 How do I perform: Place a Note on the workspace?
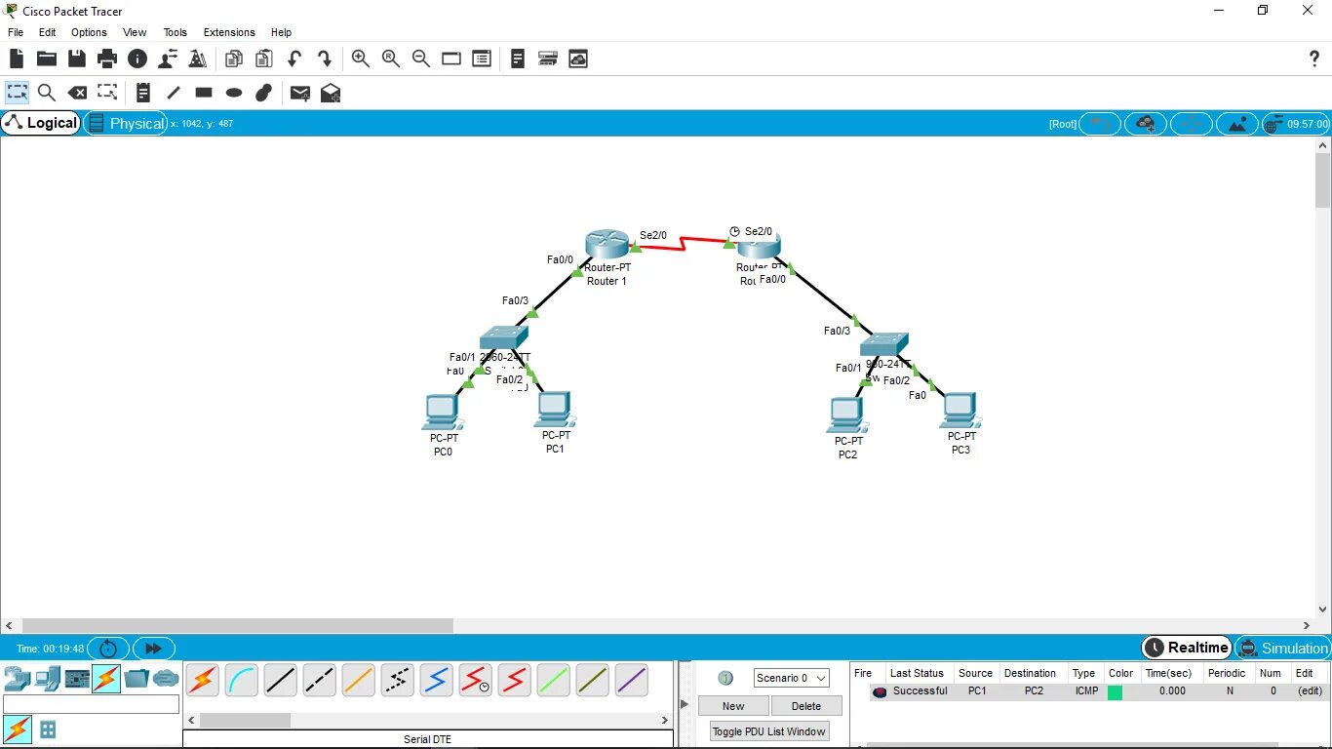pos(143,93)
